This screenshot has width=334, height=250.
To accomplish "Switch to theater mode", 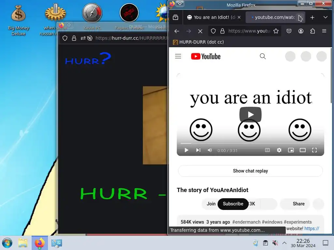I will coord(303,150).
